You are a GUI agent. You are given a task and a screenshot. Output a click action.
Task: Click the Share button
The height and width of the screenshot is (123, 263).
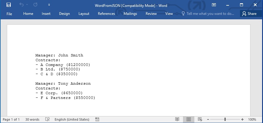(x=249, y=14)
